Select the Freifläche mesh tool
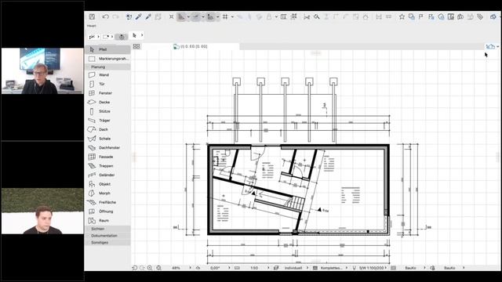The image size is (502, 282). [x=108, y=202]
